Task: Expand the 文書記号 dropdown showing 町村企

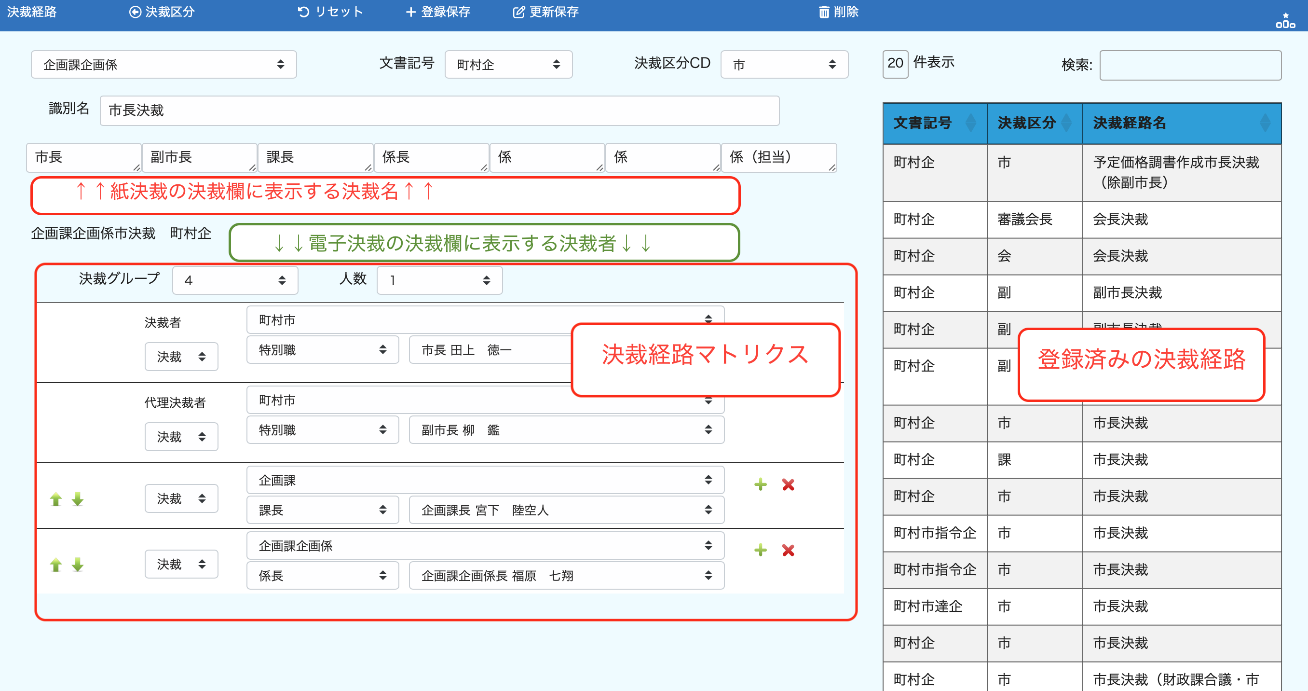Action: [x=508, y=65]
